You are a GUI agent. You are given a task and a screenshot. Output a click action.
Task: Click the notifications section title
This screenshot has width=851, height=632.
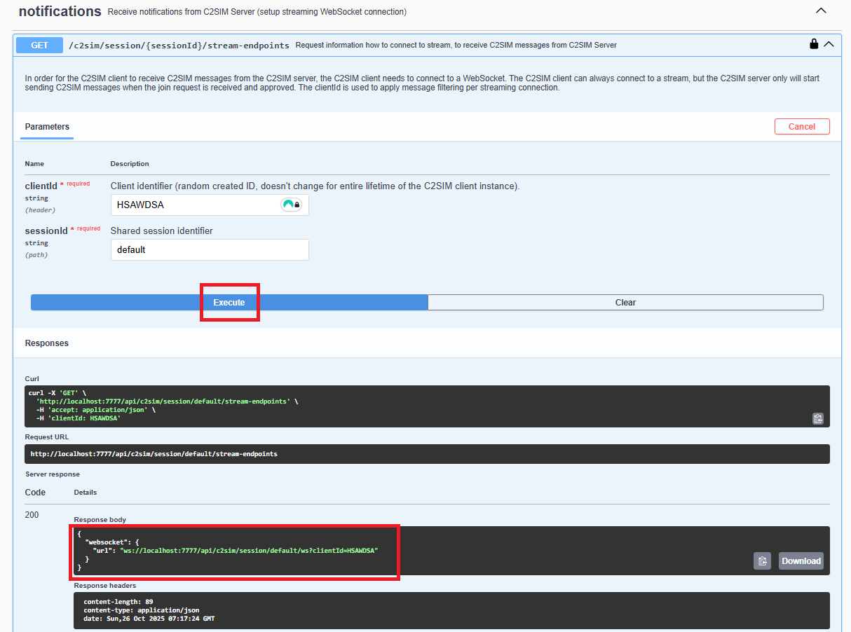(x=60, y=12)
